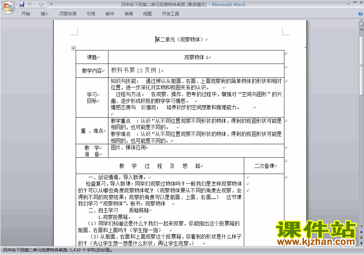364x255 pixels.
Task: Go to previous page with the double-up arrow
Action: point(362,232)
